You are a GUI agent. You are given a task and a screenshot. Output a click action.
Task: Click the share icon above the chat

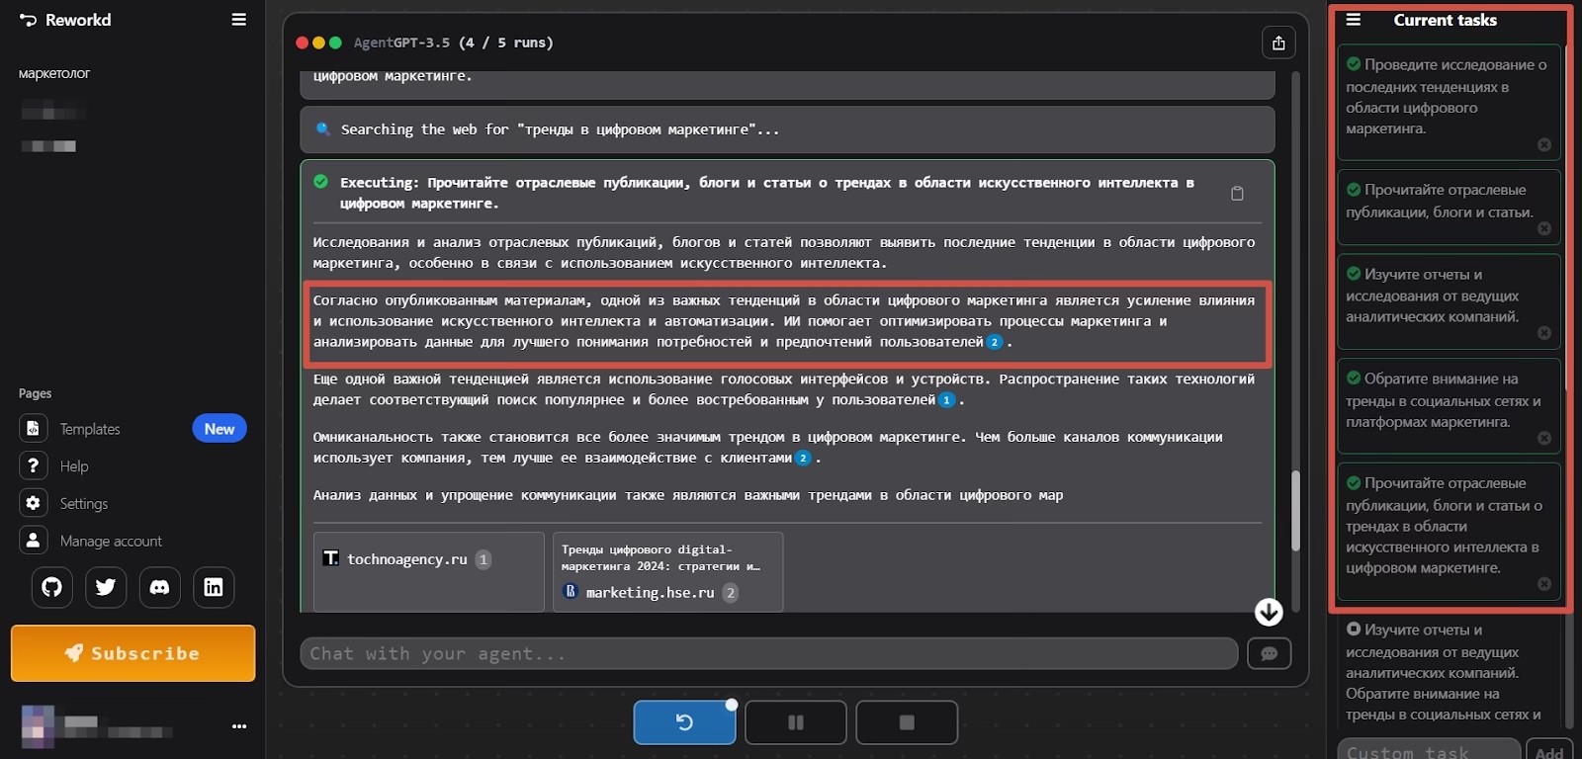coord(1278,42)
